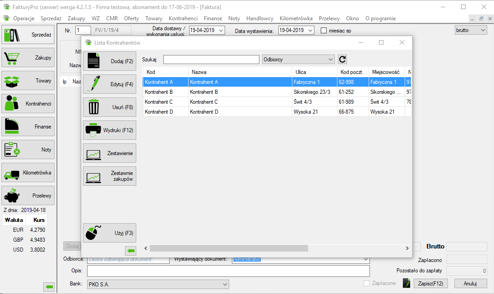Click the Dodaj (F2) document icon

93,61
